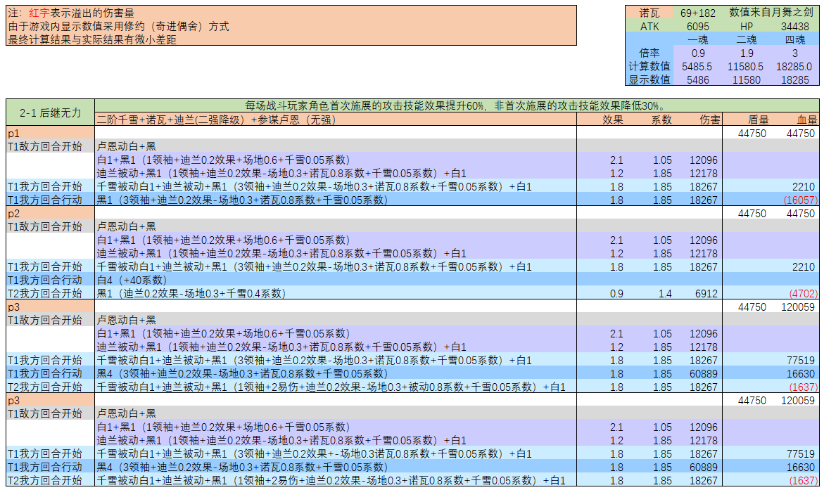Click the '数值来自月舞之剑' cell
The height and width of the screenshot is (490, 824).
771,13
